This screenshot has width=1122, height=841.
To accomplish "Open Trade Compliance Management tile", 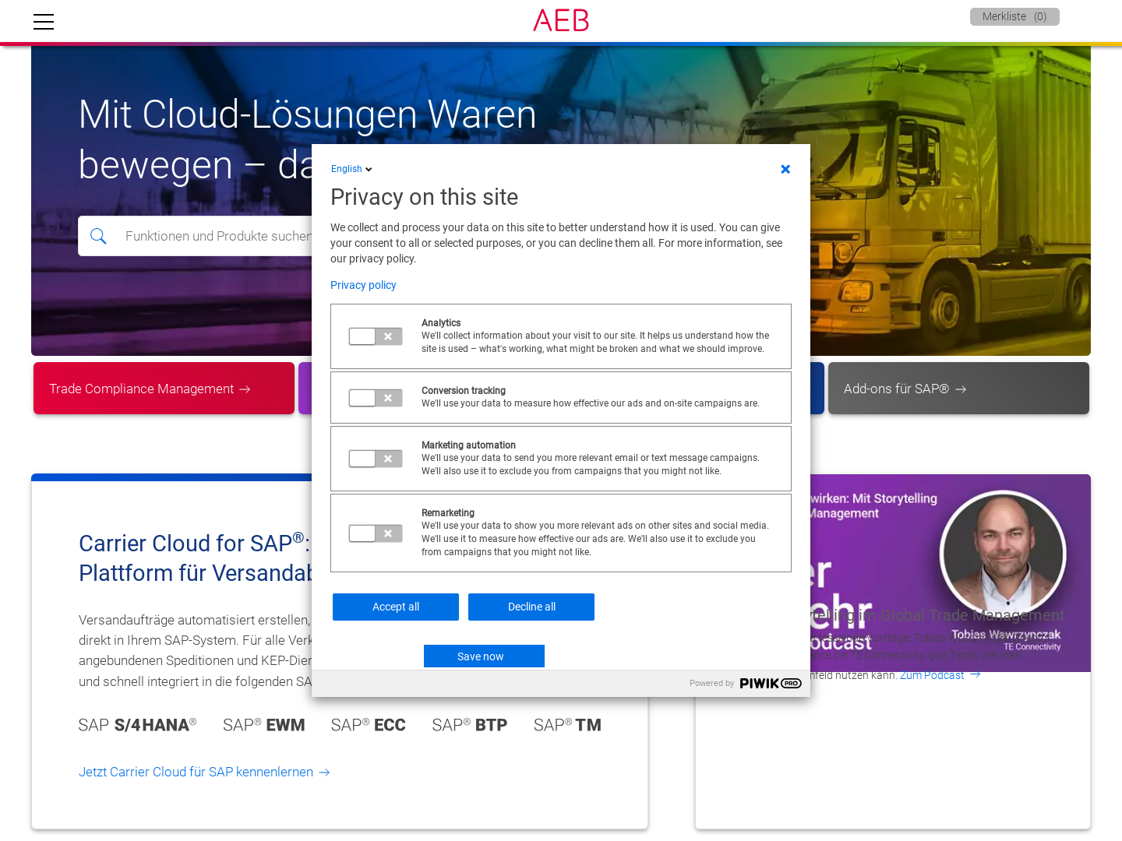I will click(x=164, y=388).
